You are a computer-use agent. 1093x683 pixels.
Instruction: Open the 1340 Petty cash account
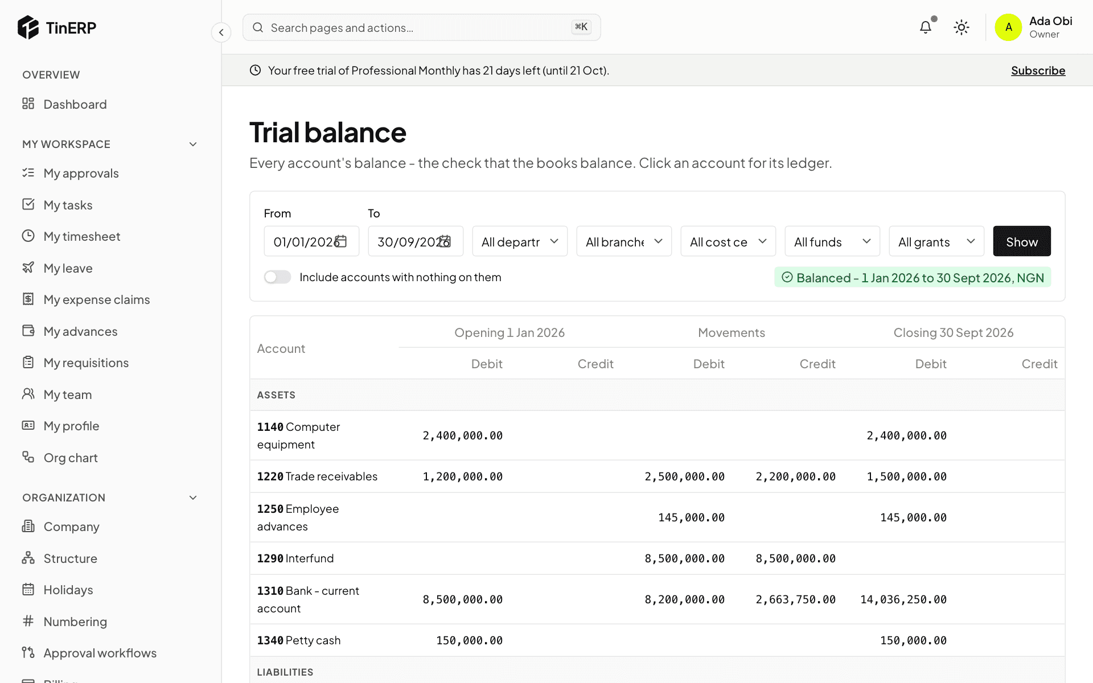tap(299, 640)
